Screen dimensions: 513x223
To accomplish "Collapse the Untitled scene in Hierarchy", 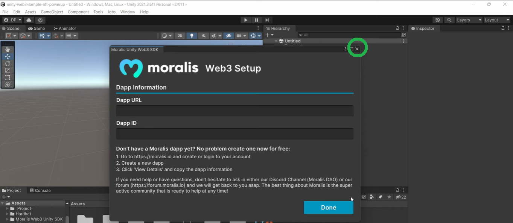I will point(276,41).
